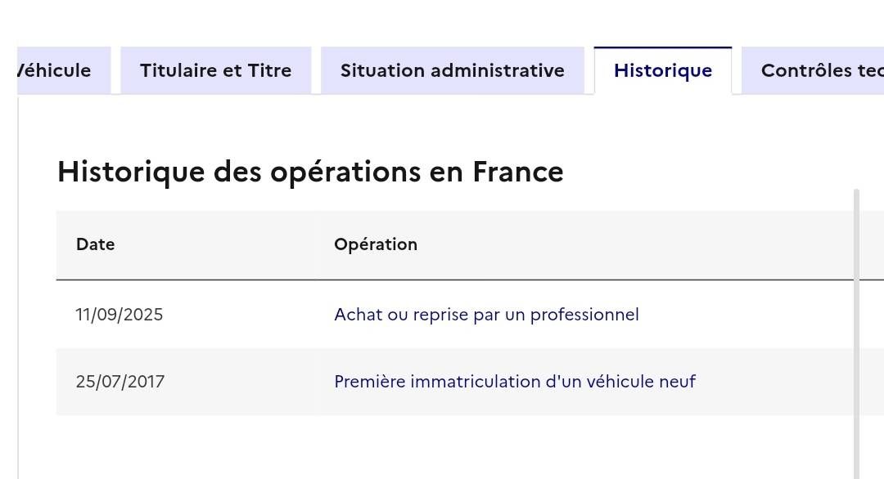Click the Date column header
884x479 pixels.
[x=95, y=244]
